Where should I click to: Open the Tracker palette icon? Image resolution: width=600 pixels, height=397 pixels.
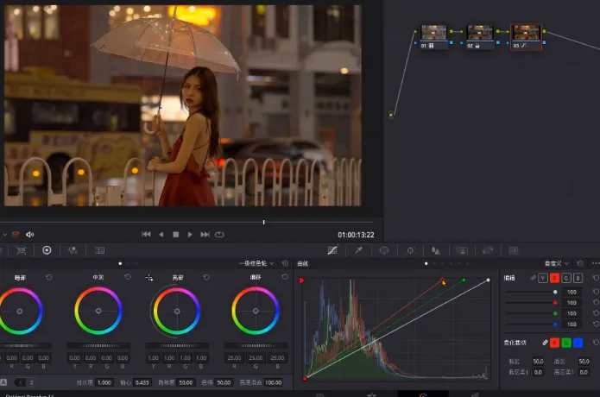pos(410,250)
